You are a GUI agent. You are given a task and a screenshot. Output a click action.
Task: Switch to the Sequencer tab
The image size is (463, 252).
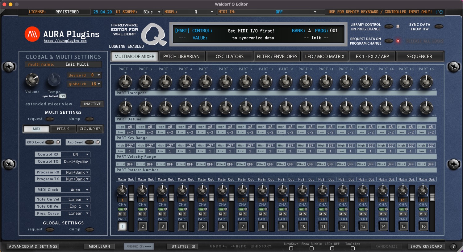pyautogui.click(x=419, y=57)
